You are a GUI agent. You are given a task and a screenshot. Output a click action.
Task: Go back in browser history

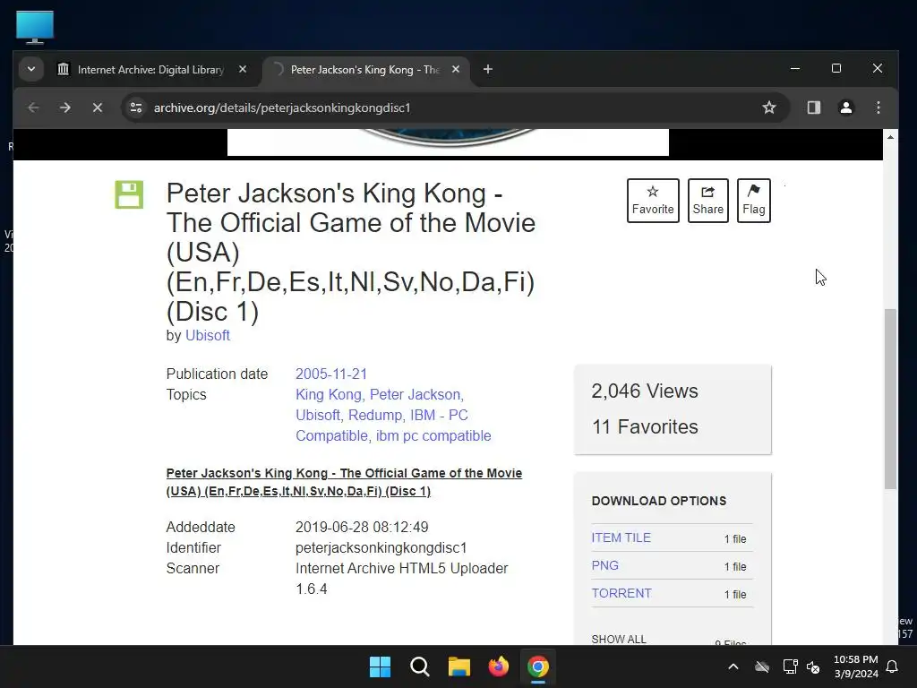click(33, 107)
